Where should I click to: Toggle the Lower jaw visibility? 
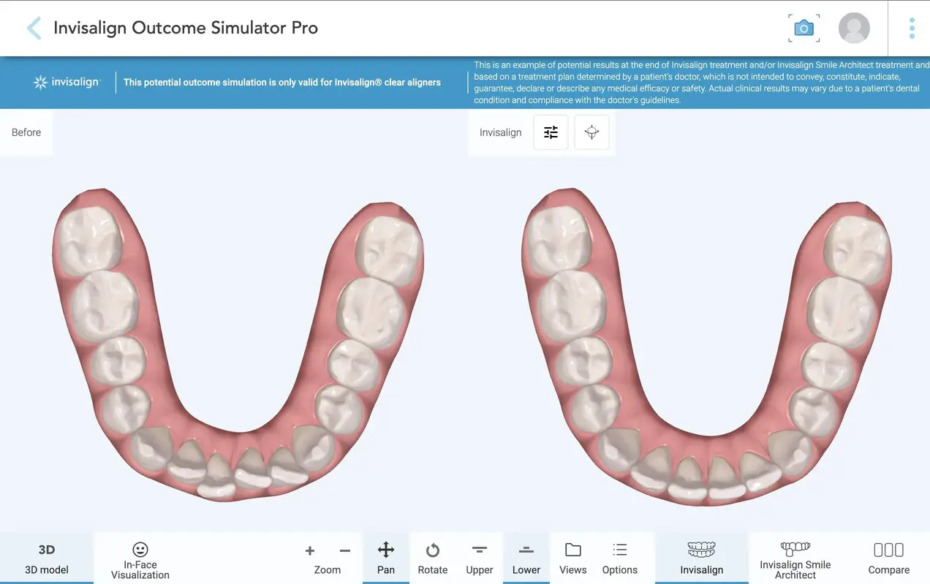(x=526, y=558)
